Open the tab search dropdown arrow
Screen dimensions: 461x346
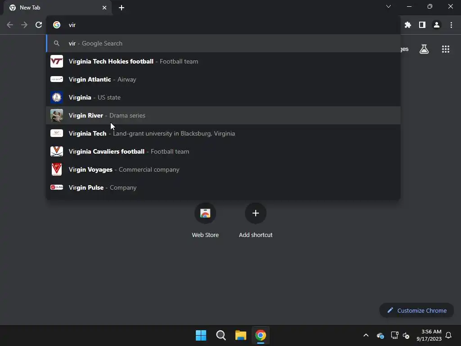click(389, 6)
